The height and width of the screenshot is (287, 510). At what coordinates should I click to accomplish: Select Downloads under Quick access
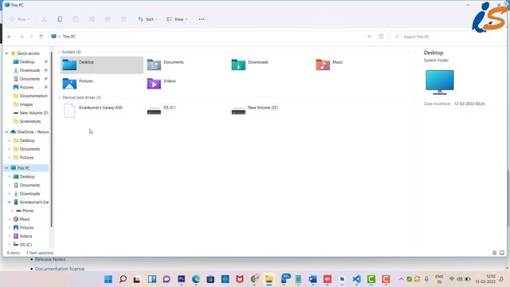click(29, 70)
